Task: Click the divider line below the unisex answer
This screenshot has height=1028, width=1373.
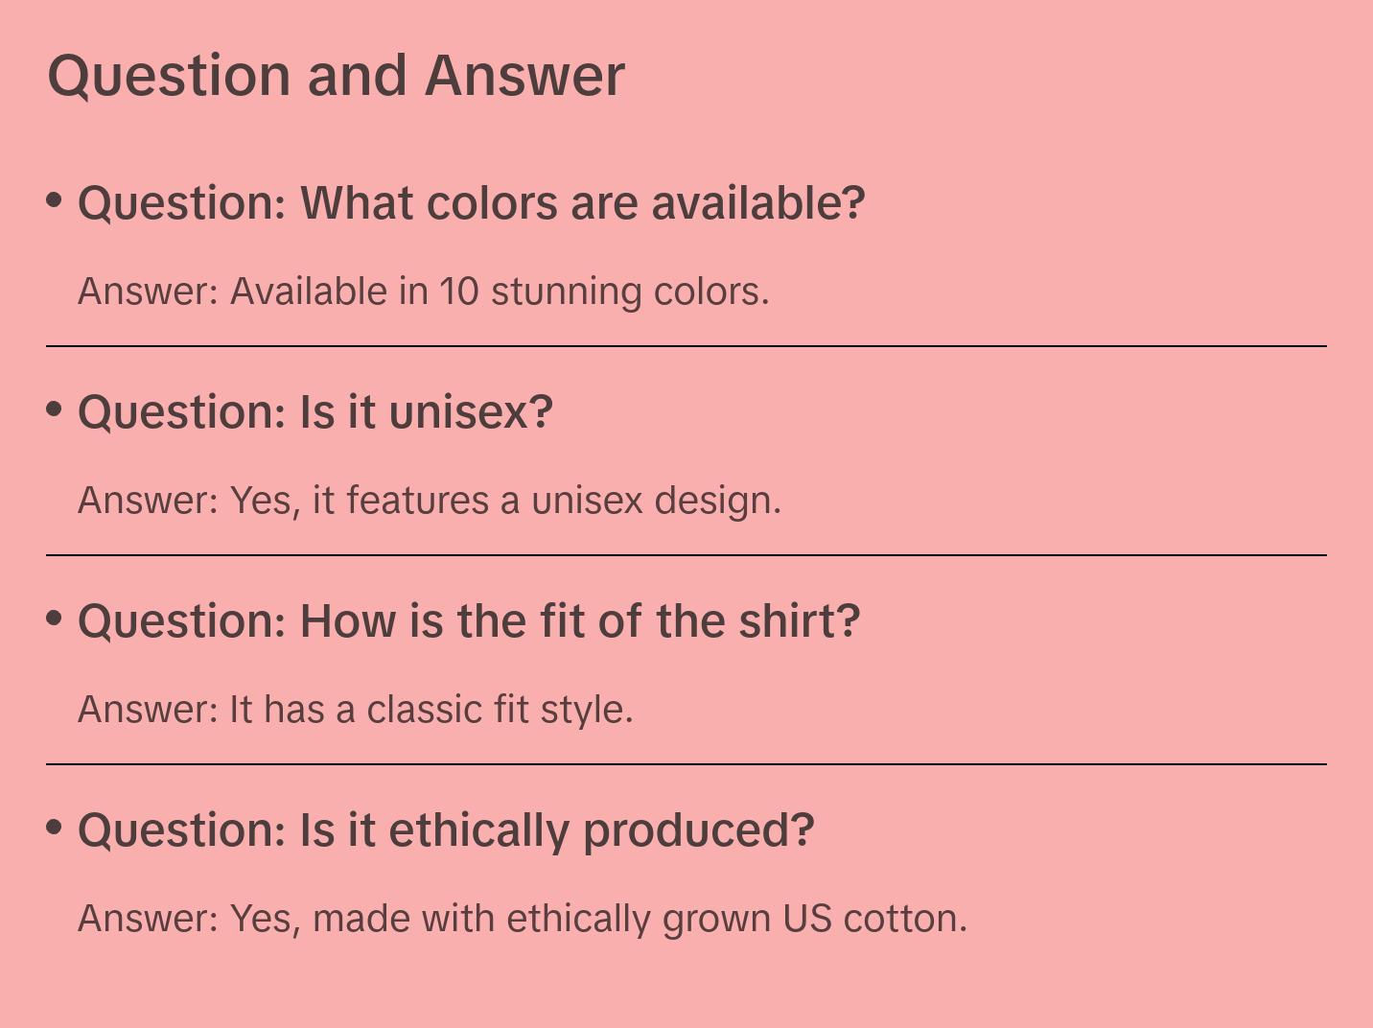Action: click(x=686, y=555)
